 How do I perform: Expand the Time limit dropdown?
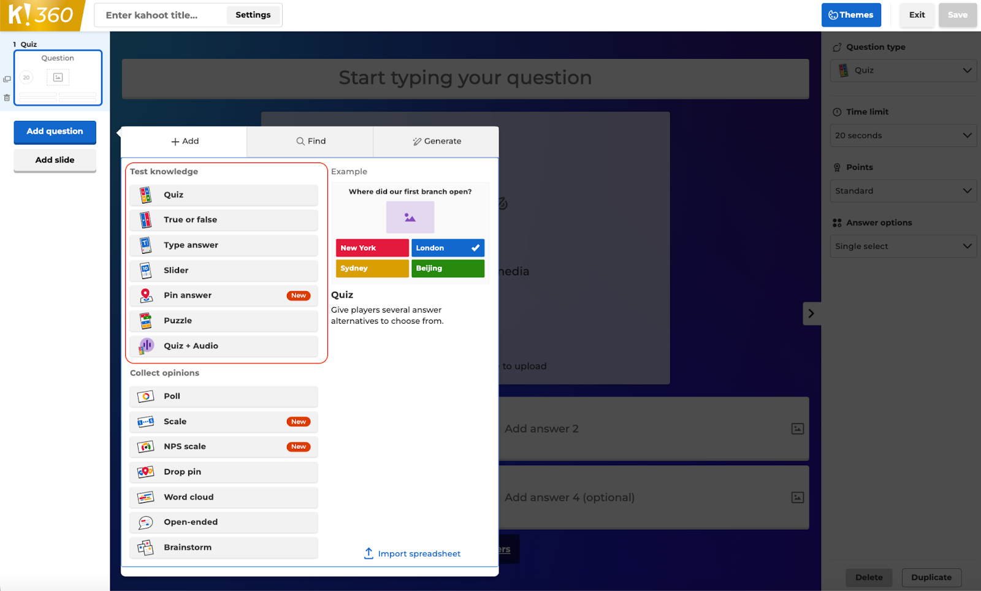pos(903,135)
